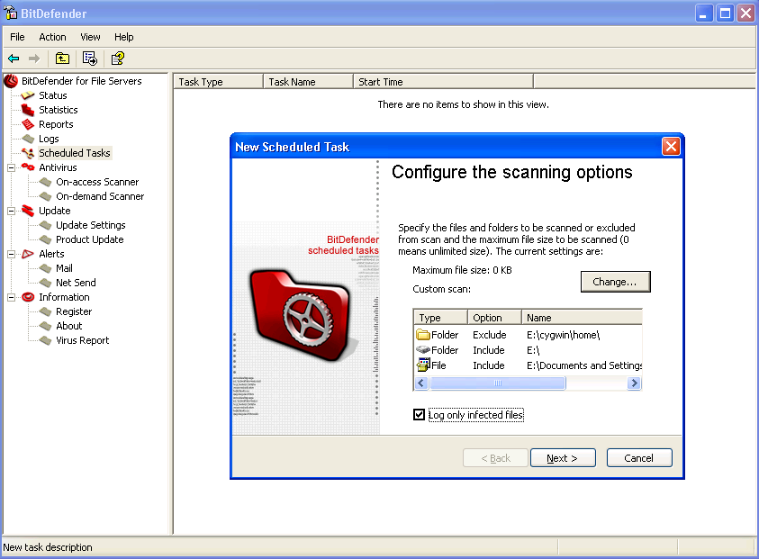The image size is (759, 559).
Task: Click the Forward arrow toolbar icon
Action: 34,59
